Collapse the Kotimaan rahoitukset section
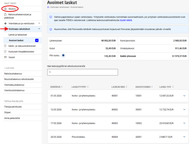 (39, 29)
